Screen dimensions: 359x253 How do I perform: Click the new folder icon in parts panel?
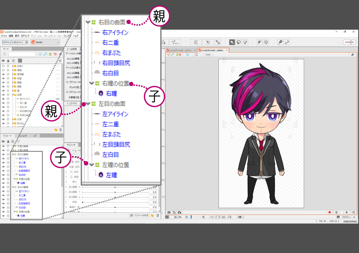point(56,130)
